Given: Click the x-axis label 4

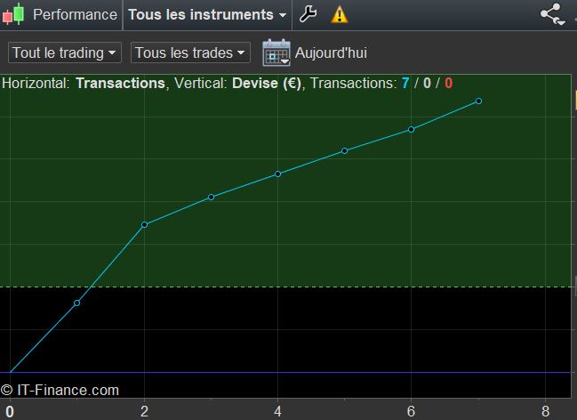Looking at the screenshot, I should 277,411.
